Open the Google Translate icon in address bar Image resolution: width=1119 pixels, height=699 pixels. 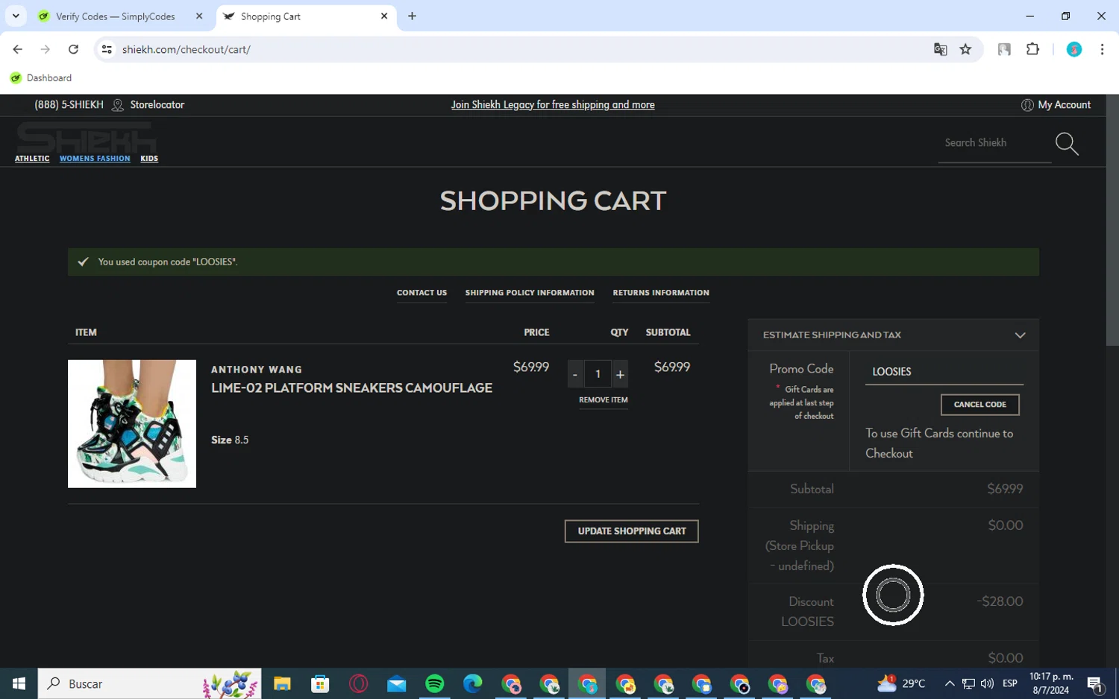pos(940,49)
